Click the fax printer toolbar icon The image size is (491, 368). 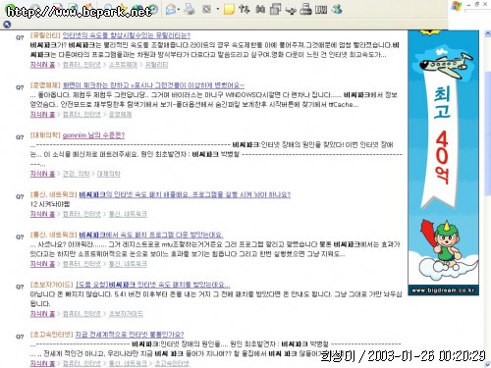[305, 9]
